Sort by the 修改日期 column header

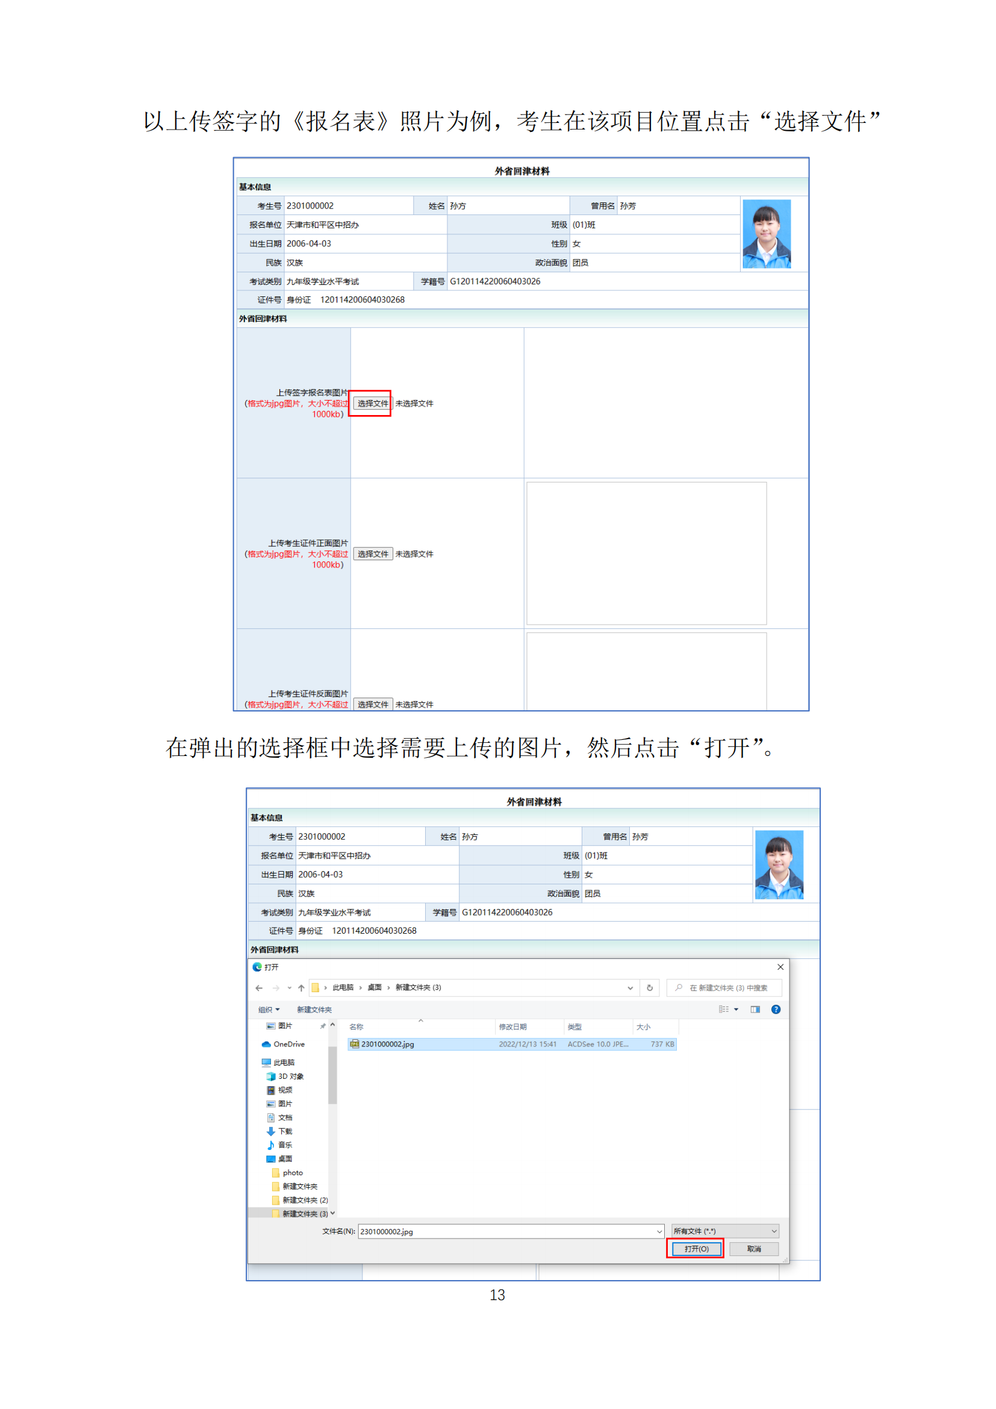point(512,1026)
